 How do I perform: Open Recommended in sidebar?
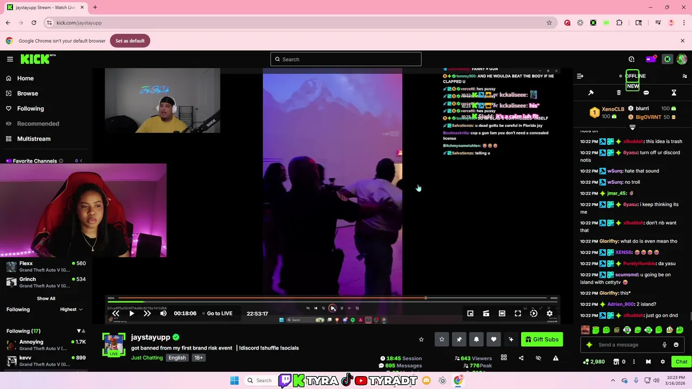click(x=38, y=124)
